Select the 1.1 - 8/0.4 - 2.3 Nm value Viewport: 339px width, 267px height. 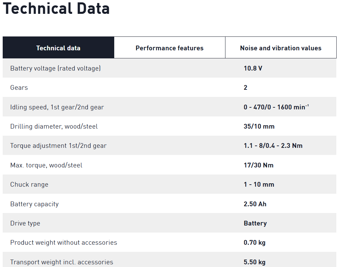273,146
